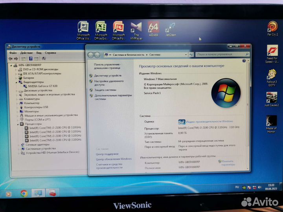Viewport: 283px width, 212px height.
Task: Open the AIDA64 desktop icon
Action: [153, 27]
